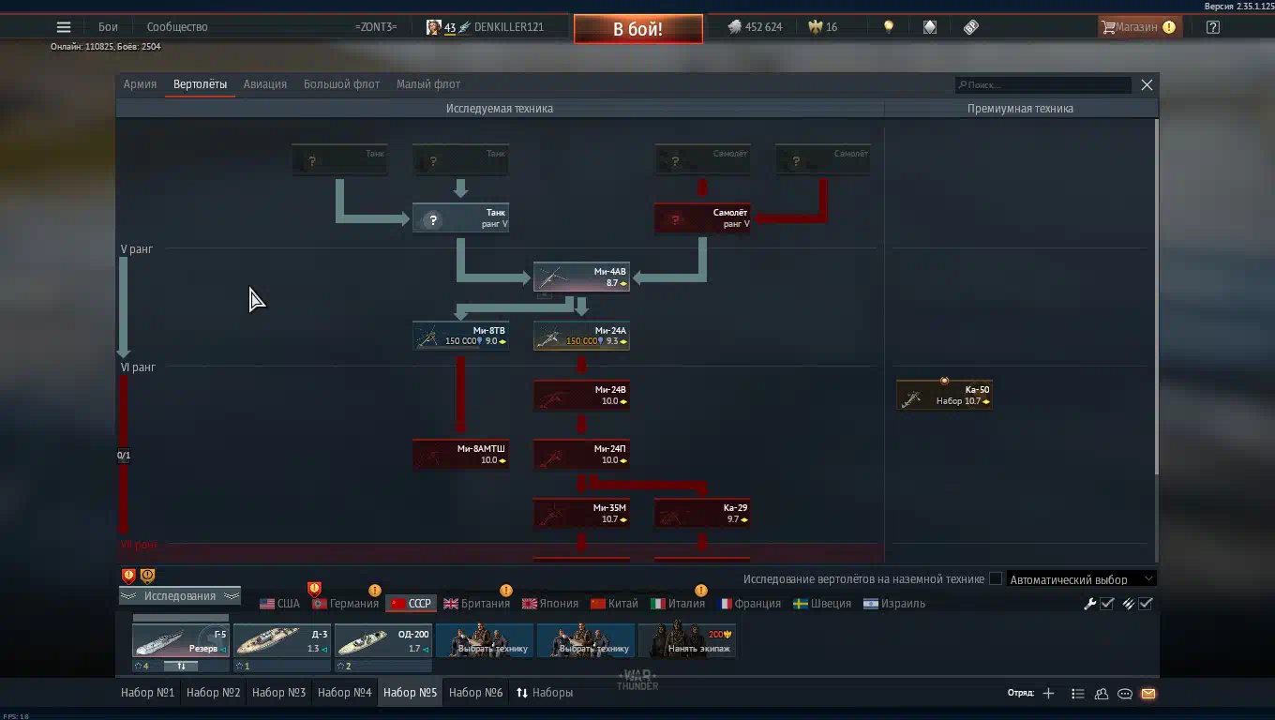
Task: Click first Выбрать технику empty slot
Action: (485, 641)
